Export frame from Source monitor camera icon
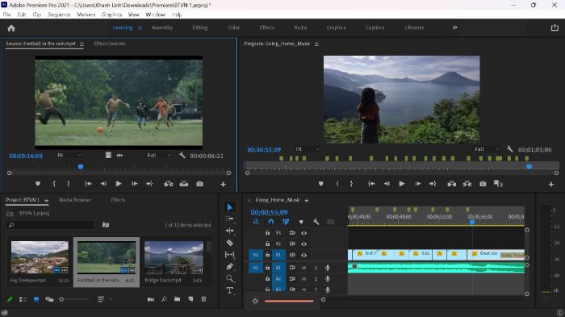This screenshot has height=317, width=565. click(x=199, y=184)
